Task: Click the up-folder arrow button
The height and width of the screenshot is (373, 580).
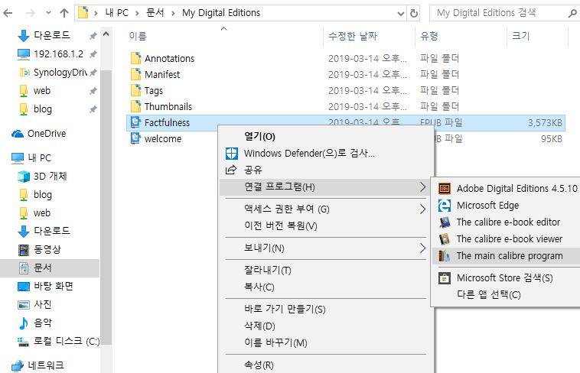Action: tap(63, 13)
